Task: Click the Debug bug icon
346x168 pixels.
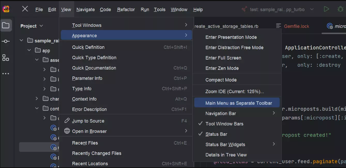Action: (340, 9)
